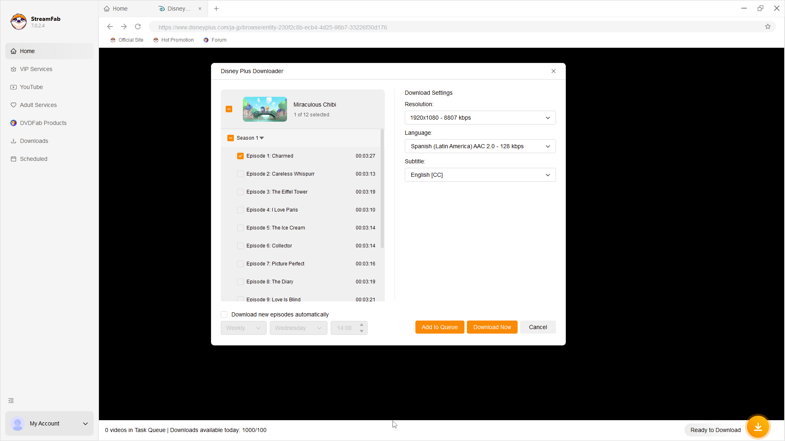Click the 14:00 time field
The width and height of the screenshot is (785, 441).
pos(344,328)
